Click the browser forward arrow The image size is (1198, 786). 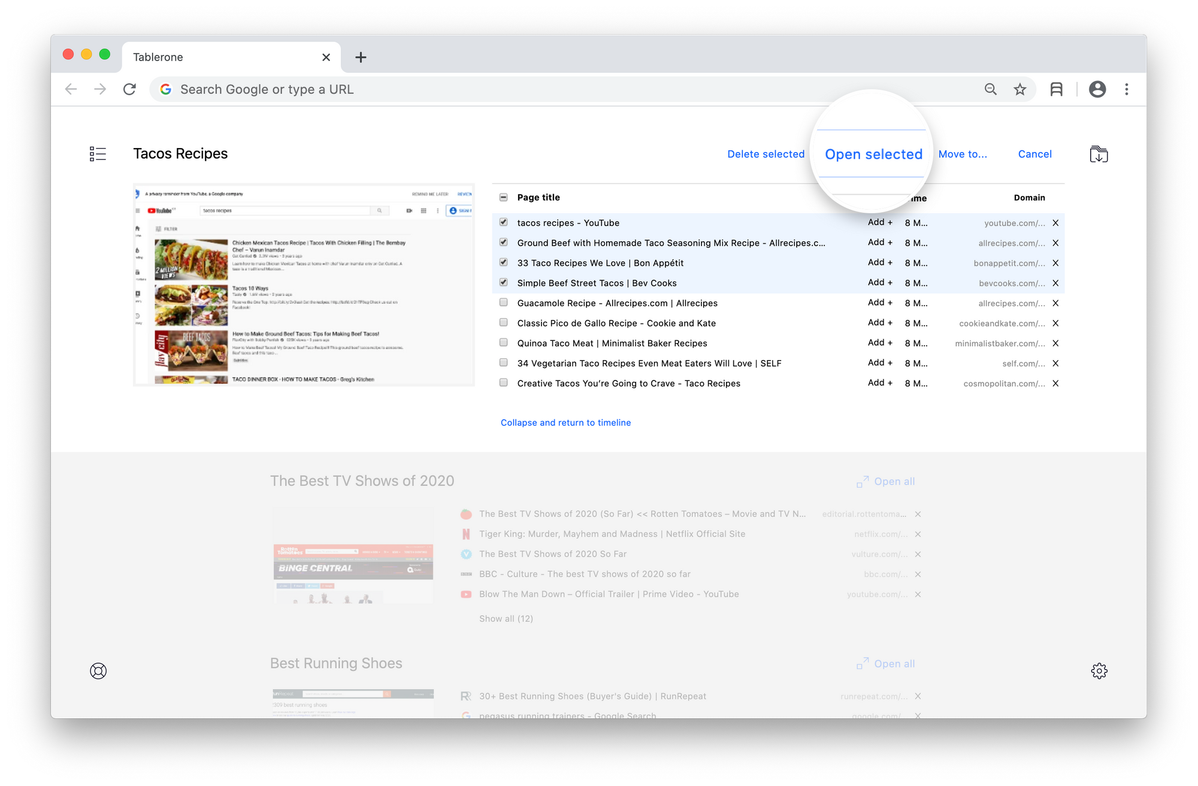tap(100, 89)
